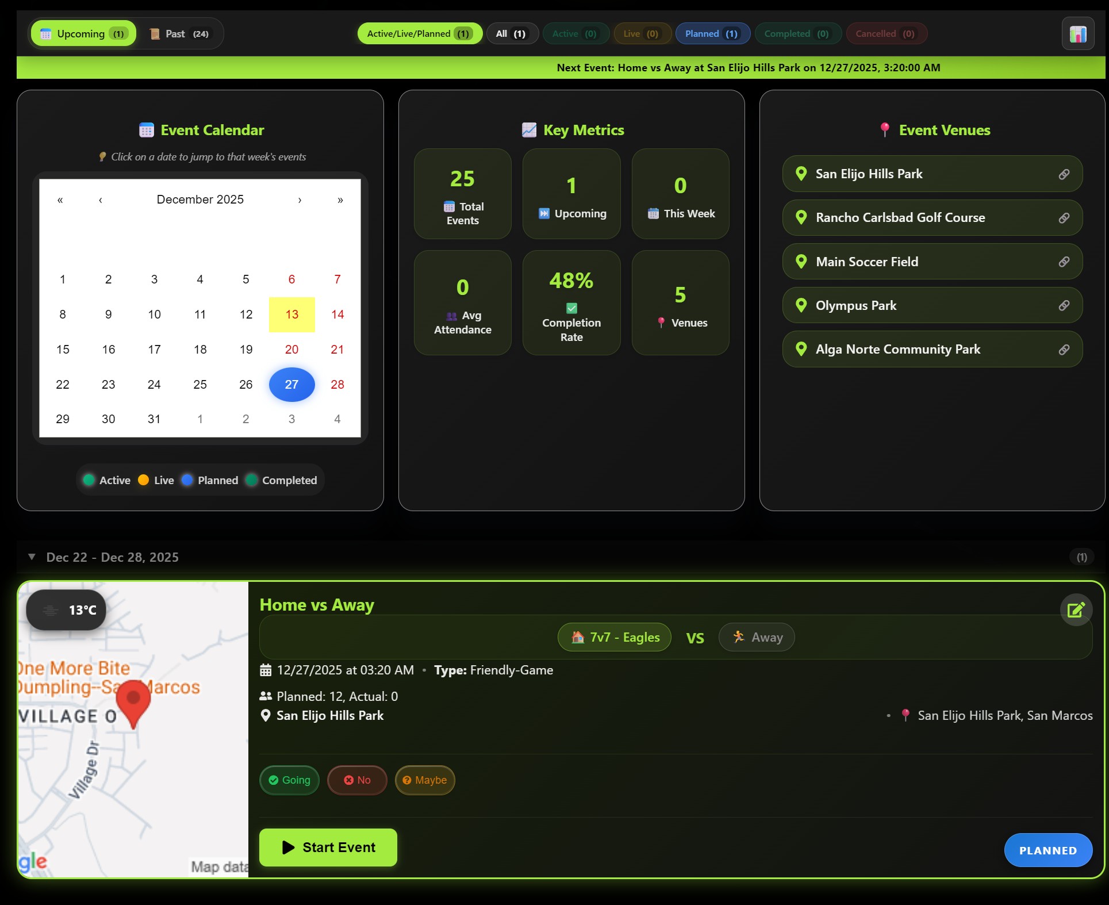Select the Upcoming tab
The width and height of the screenshot is (1109, 905).
click(83, 33)
